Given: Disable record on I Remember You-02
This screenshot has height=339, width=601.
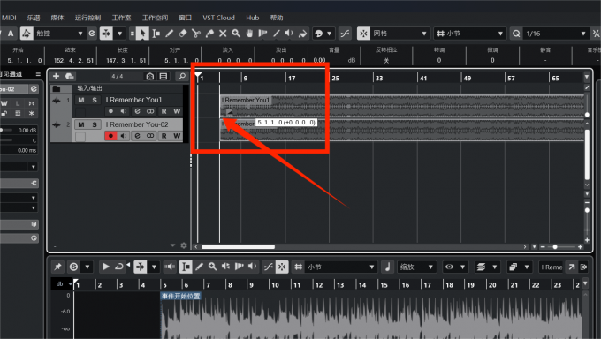Looking at the screenshot, I should [110, 136].
